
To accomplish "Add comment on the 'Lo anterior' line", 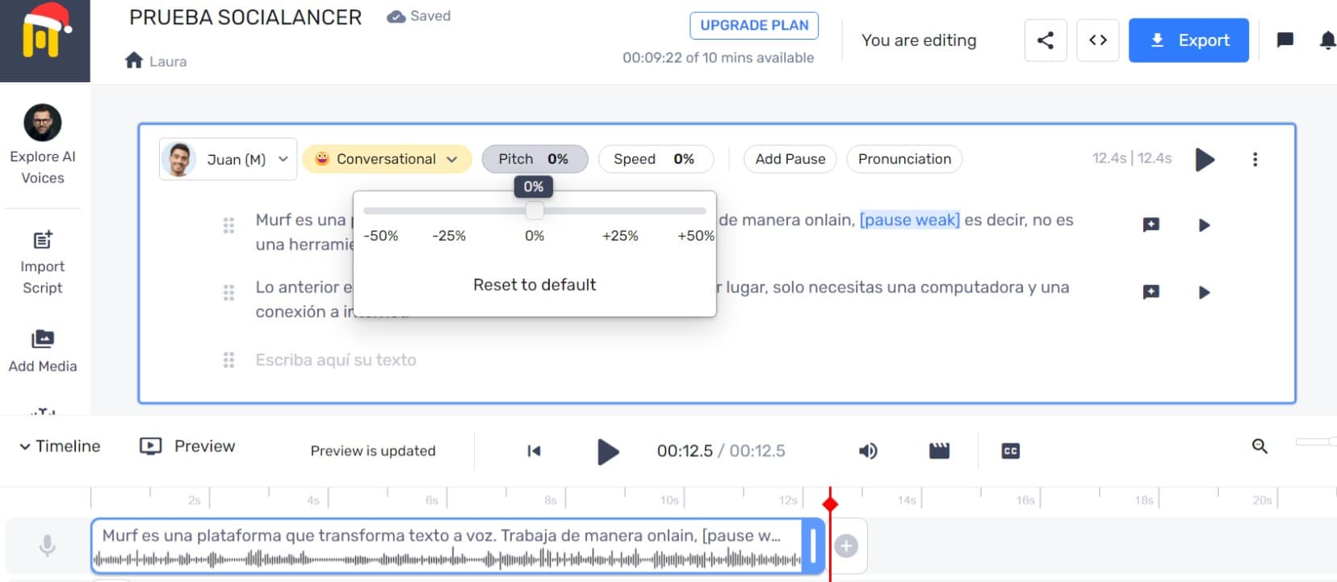I will pyautogui.click(x=1151, y=291).
